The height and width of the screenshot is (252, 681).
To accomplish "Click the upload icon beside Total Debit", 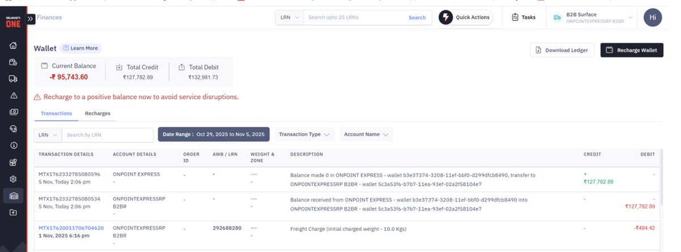I will pos(182,67).
